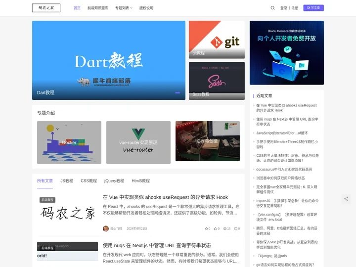Screen dimensions: 356x267
Task: Open recent post about ahooks useRequest in sidebar
Action: [286, 108]
